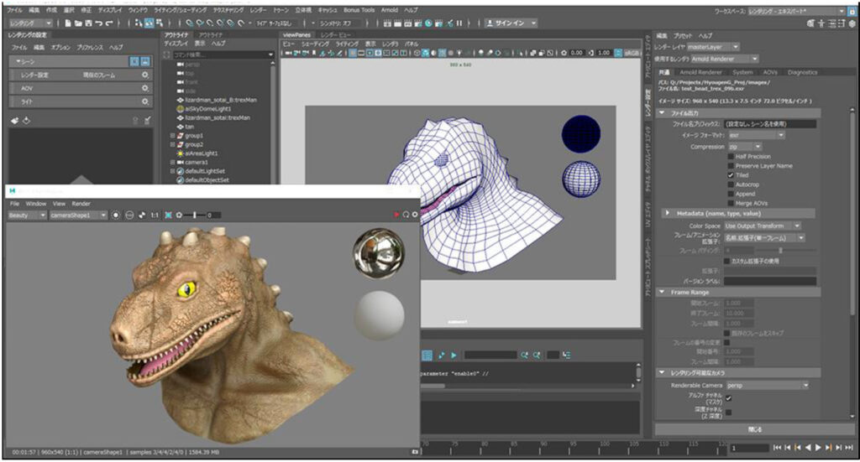The image size is (860, 462).
Task: Click the aSkyDomeLight1 icon in the outliner
Action: 180,109
